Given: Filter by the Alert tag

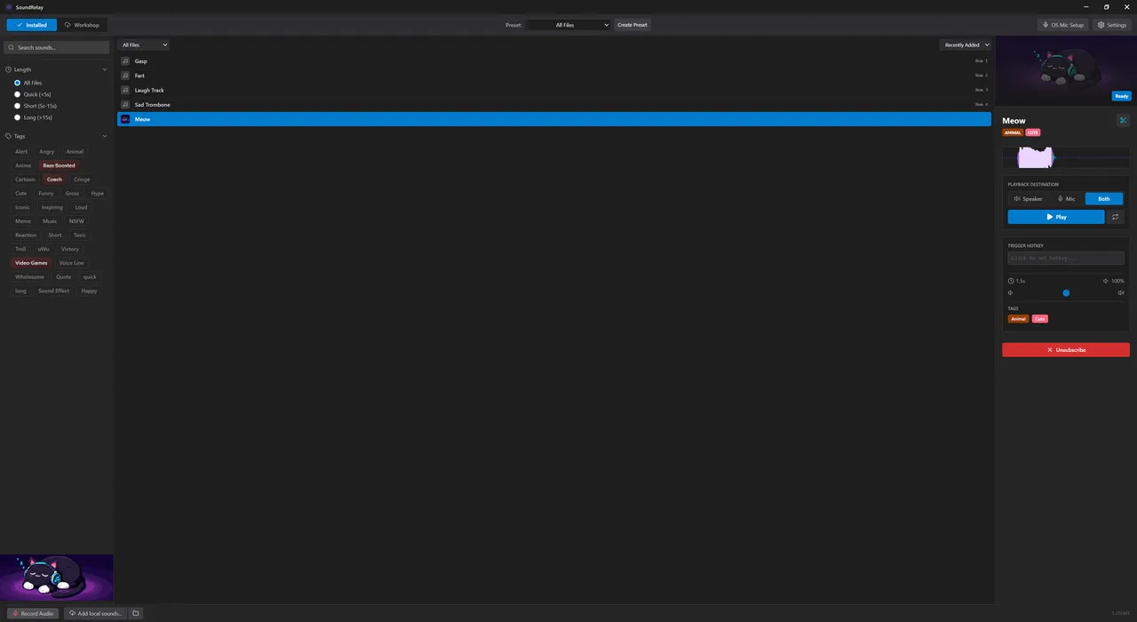Looking at the screenshot, I should click(21, 152).
